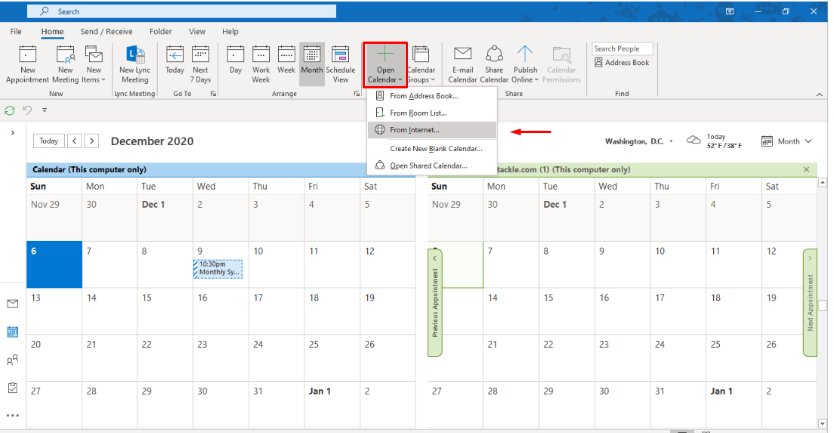Click scroll-up arrow on calendar scrollbar
Image resolution: width=834 pixels, height=433 pixels.
point(823,182)
